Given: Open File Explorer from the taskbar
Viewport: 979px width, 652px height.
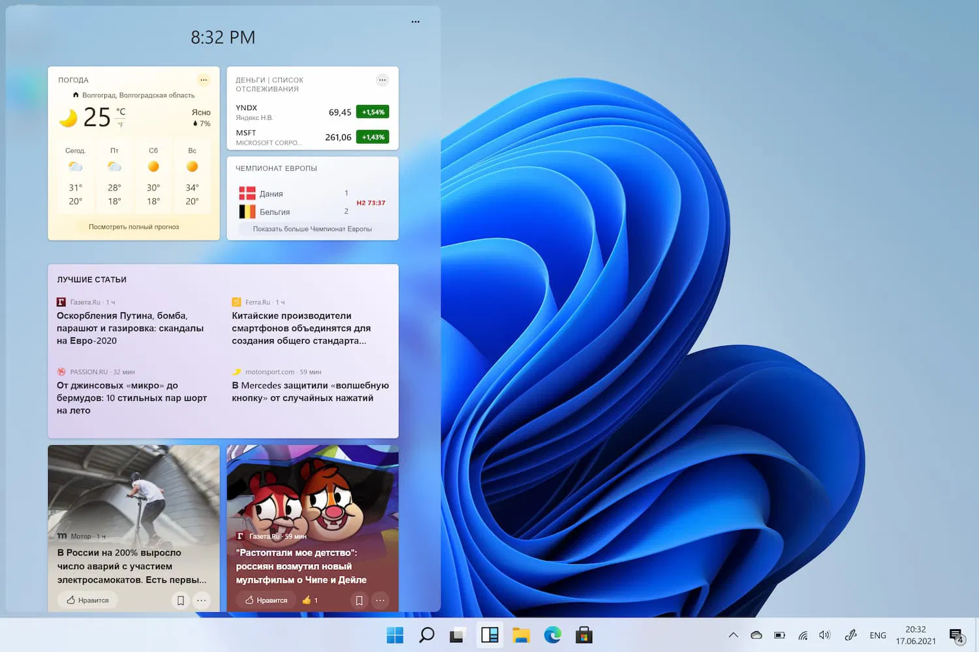Looking at the screenshot, I should 521,635.
